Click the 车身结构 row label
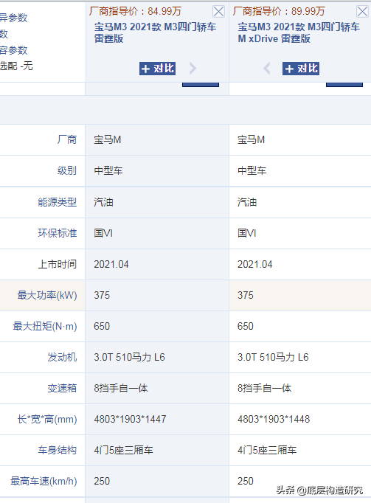 click(x=58, y=450)
